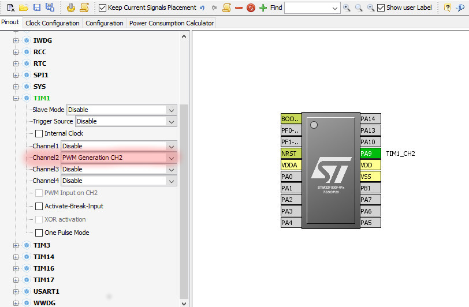Save project with the single floppy icon
The height and width of the screenshot is (307, 469).
click(x=37, y=8)
